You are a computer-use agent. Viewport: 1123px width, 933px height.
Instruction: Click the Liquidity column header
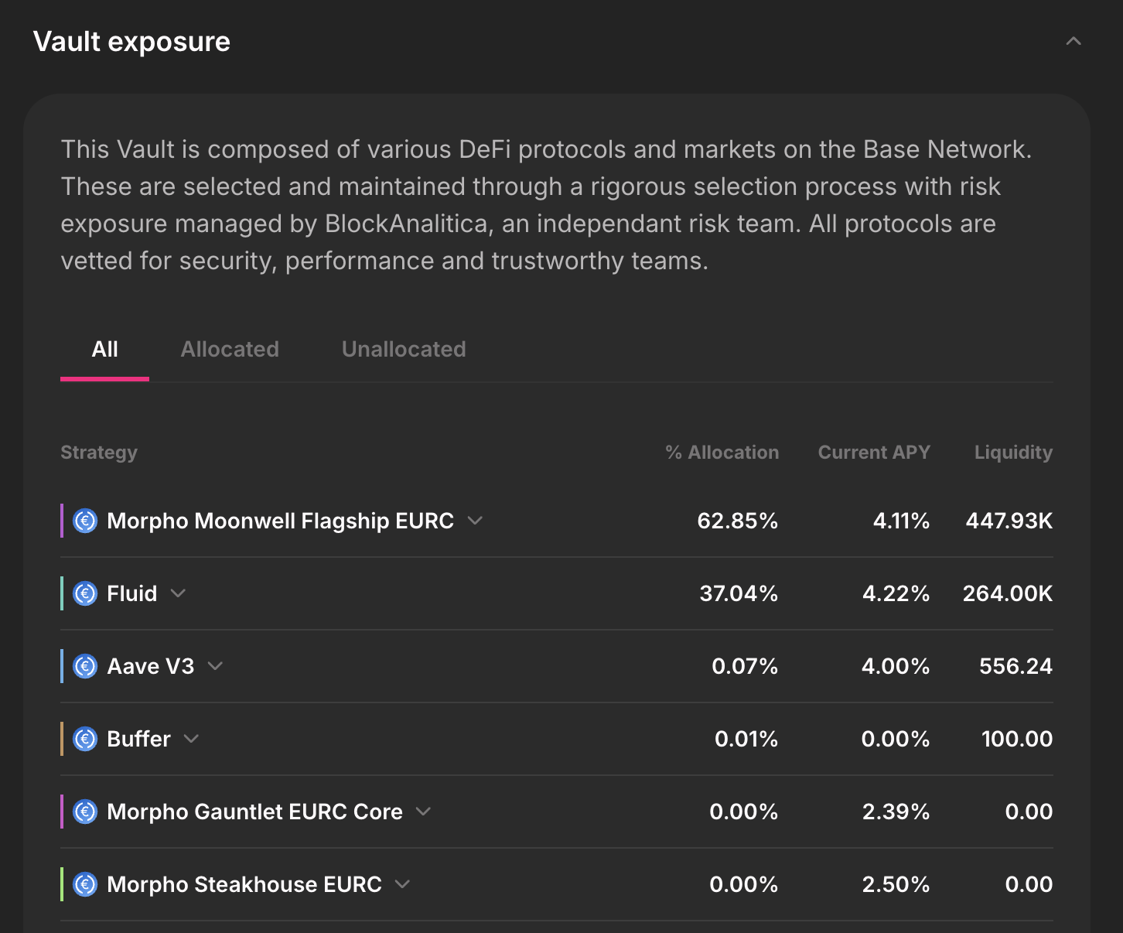[x=1013, y=453]
